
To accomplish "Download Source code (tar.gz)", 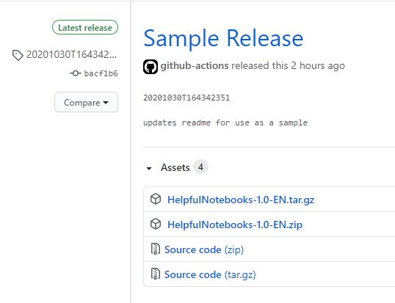I will pos(210,274).
